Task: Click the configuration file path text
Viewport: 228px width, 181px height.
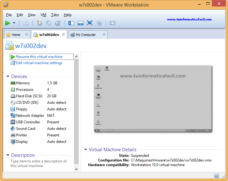Action: 171,160
